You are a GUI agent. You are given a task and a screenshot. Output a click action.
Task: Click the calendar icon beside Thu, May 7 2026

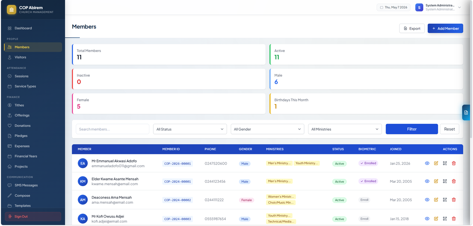tap(381, 7)
